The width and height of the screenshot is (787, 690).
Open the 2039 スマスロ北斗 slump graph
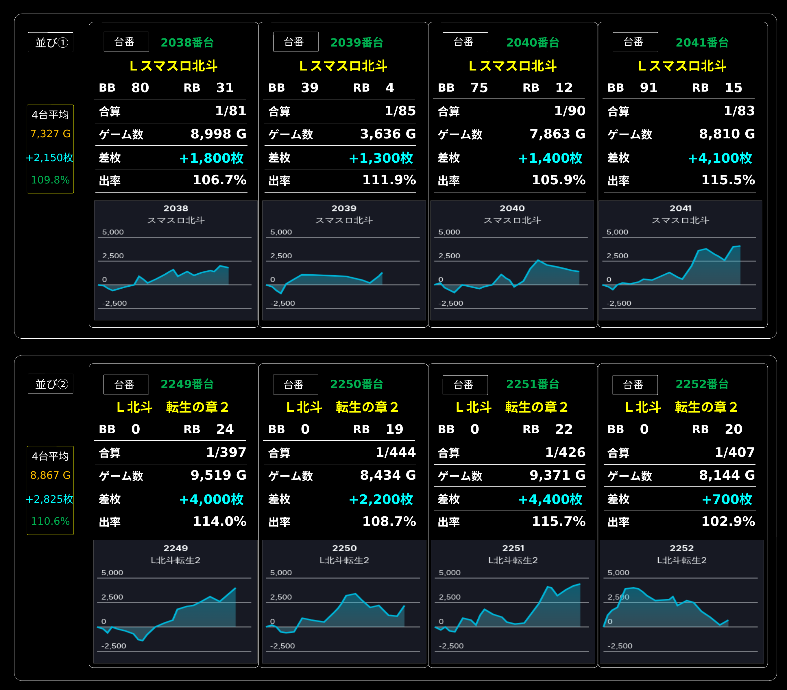344,260
